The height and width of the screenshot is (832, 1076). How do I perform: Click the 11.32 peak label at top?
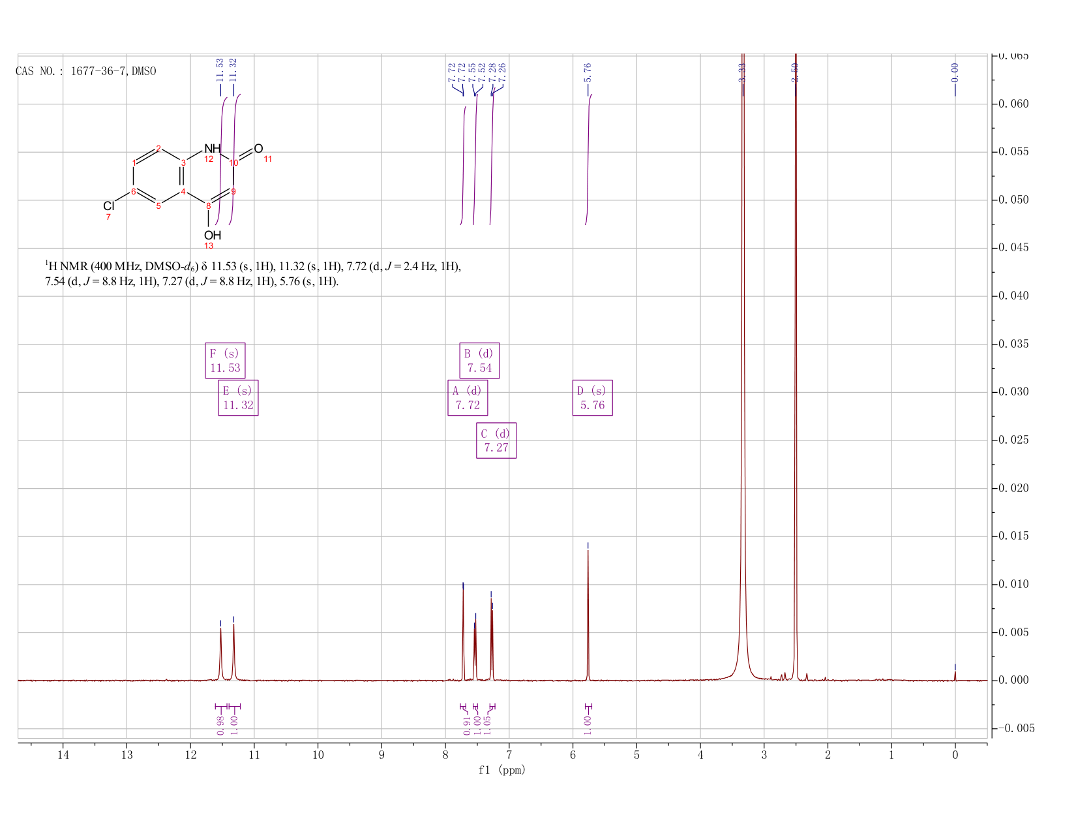coord(233,69)
